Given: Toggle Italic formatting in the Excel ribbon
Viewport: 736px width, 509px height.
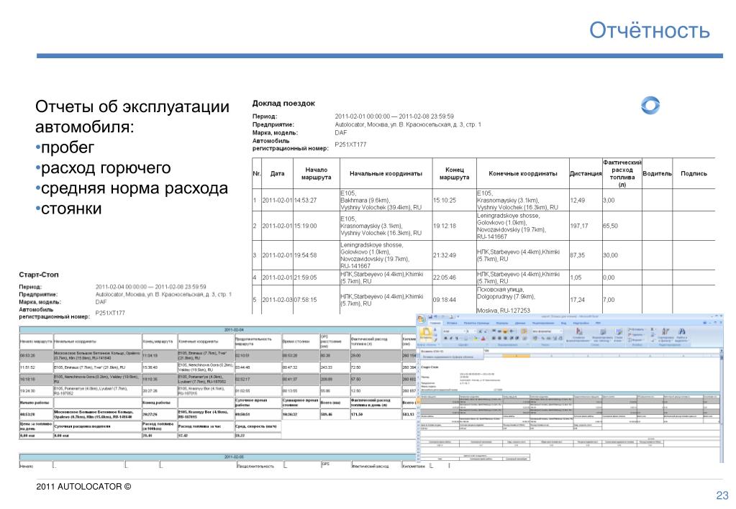Looking at the screenshot, I should [451, 338].
